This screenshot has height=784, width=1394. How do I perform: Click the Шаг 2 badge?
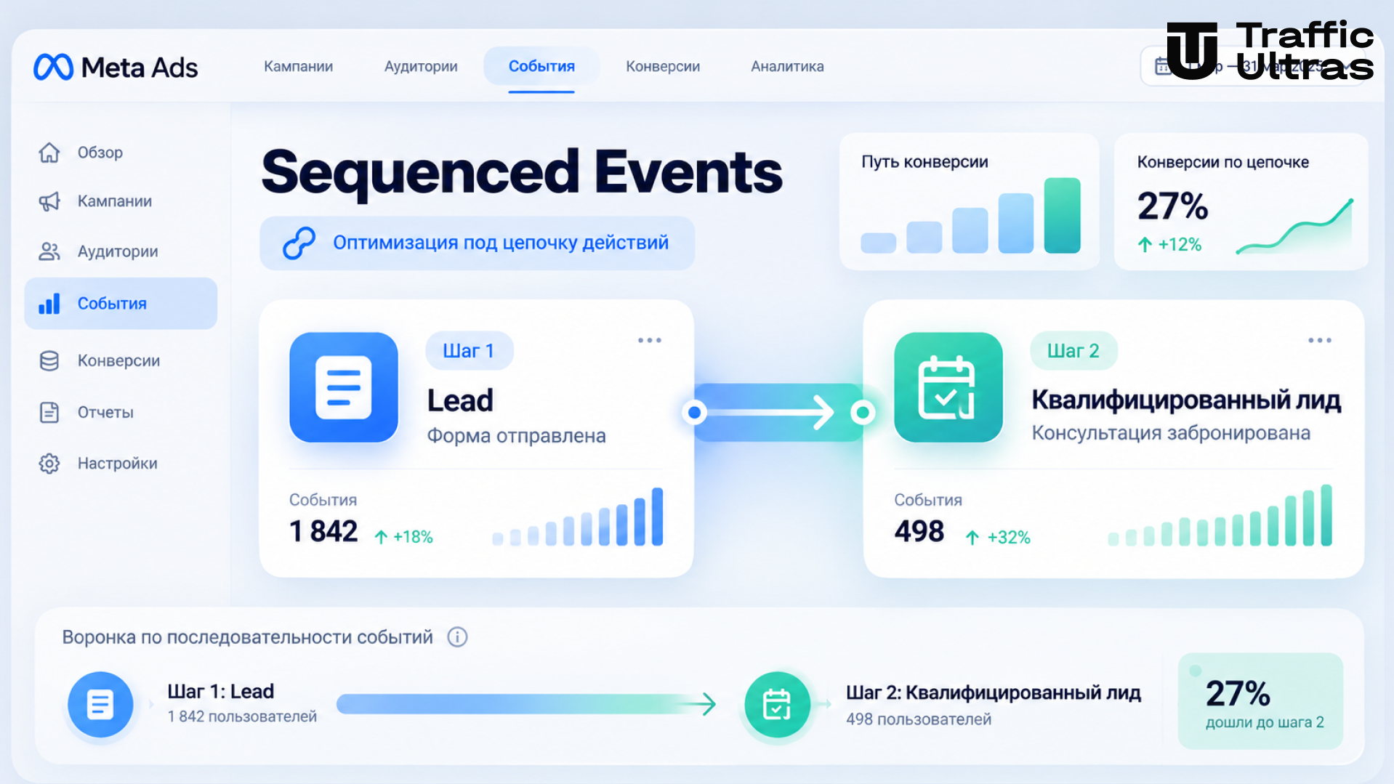click(x=1073, y=351)
